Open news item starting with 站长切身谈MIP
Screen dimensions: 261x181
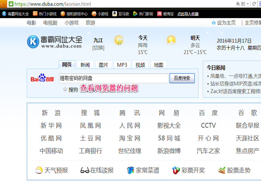tap(235, 84)
